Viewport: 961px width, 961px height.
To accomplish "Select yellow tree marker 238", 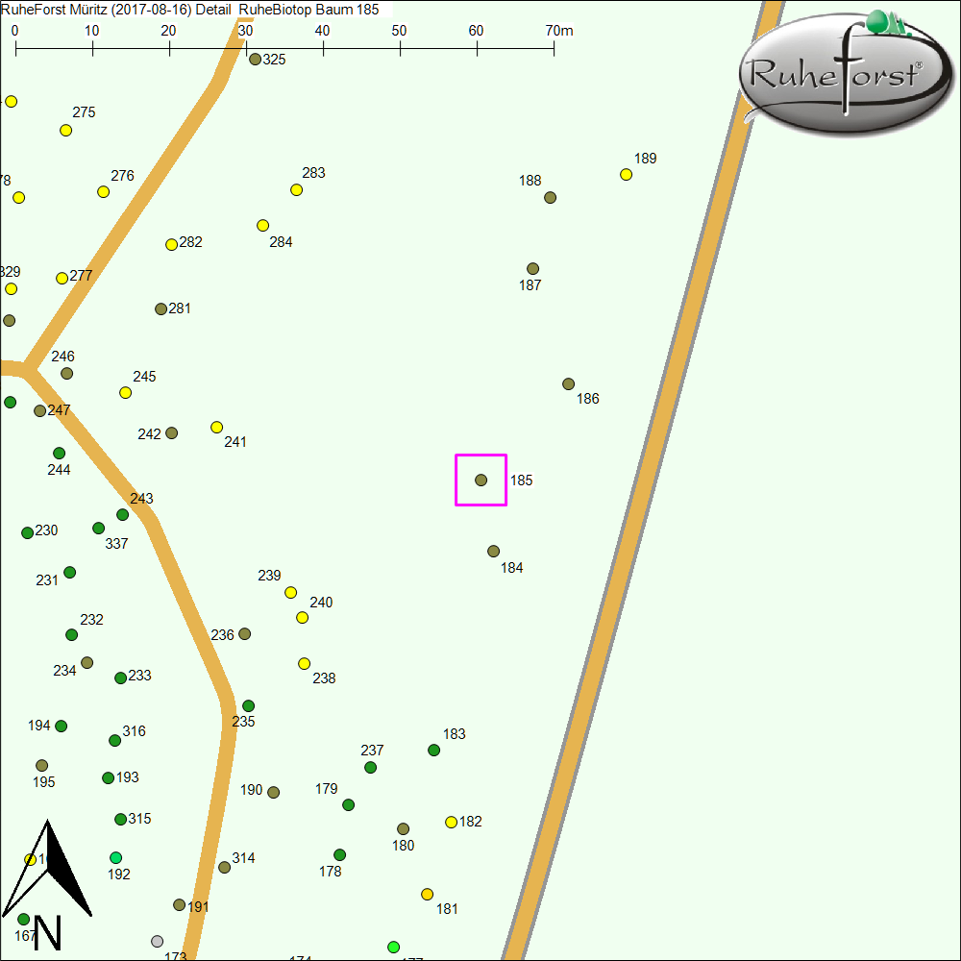I will point(304,664).
